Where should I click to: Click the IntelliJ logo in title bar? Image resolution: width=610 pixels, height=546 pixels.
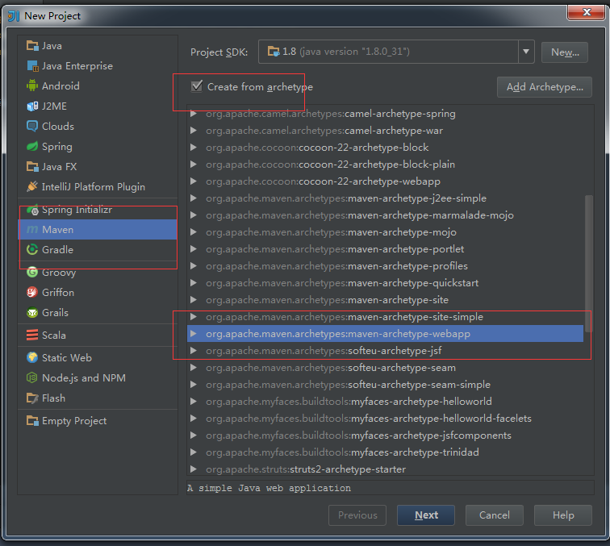tap(14, 16)
